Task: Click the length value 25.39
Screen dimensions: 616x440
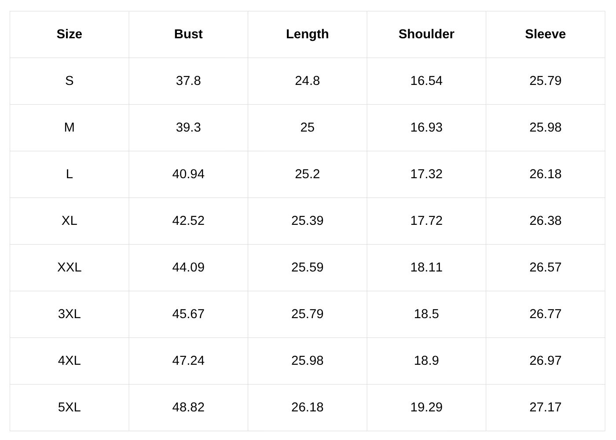Action: point(307,221)
